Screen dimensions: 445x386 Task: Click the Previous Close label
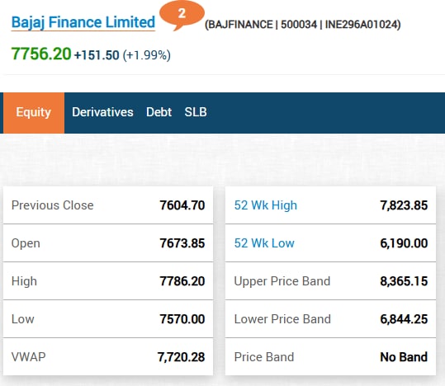coord(53,205)
